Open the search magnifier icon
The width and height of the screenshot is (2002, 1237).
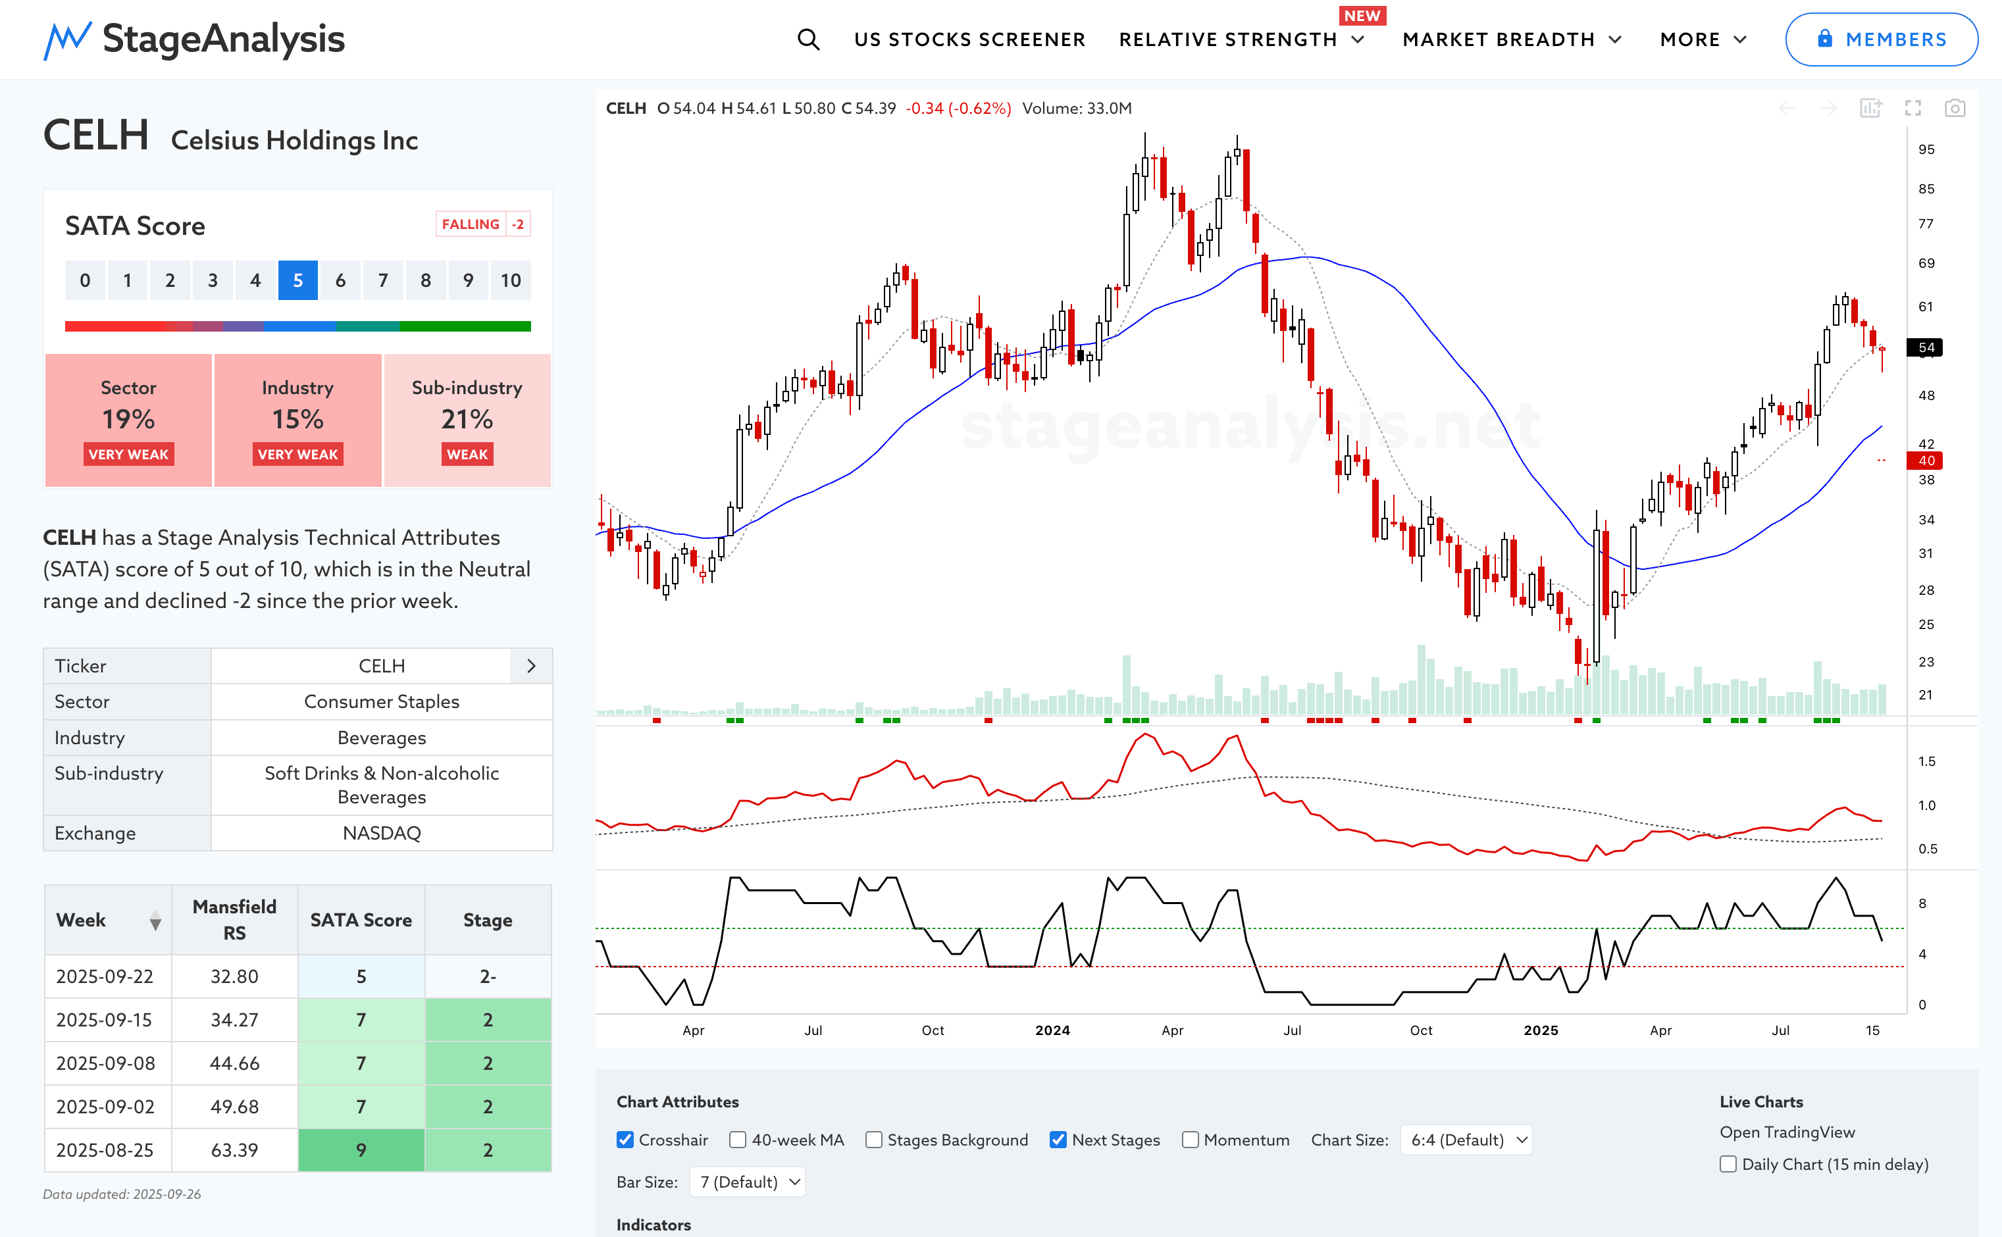pos(808,39)
